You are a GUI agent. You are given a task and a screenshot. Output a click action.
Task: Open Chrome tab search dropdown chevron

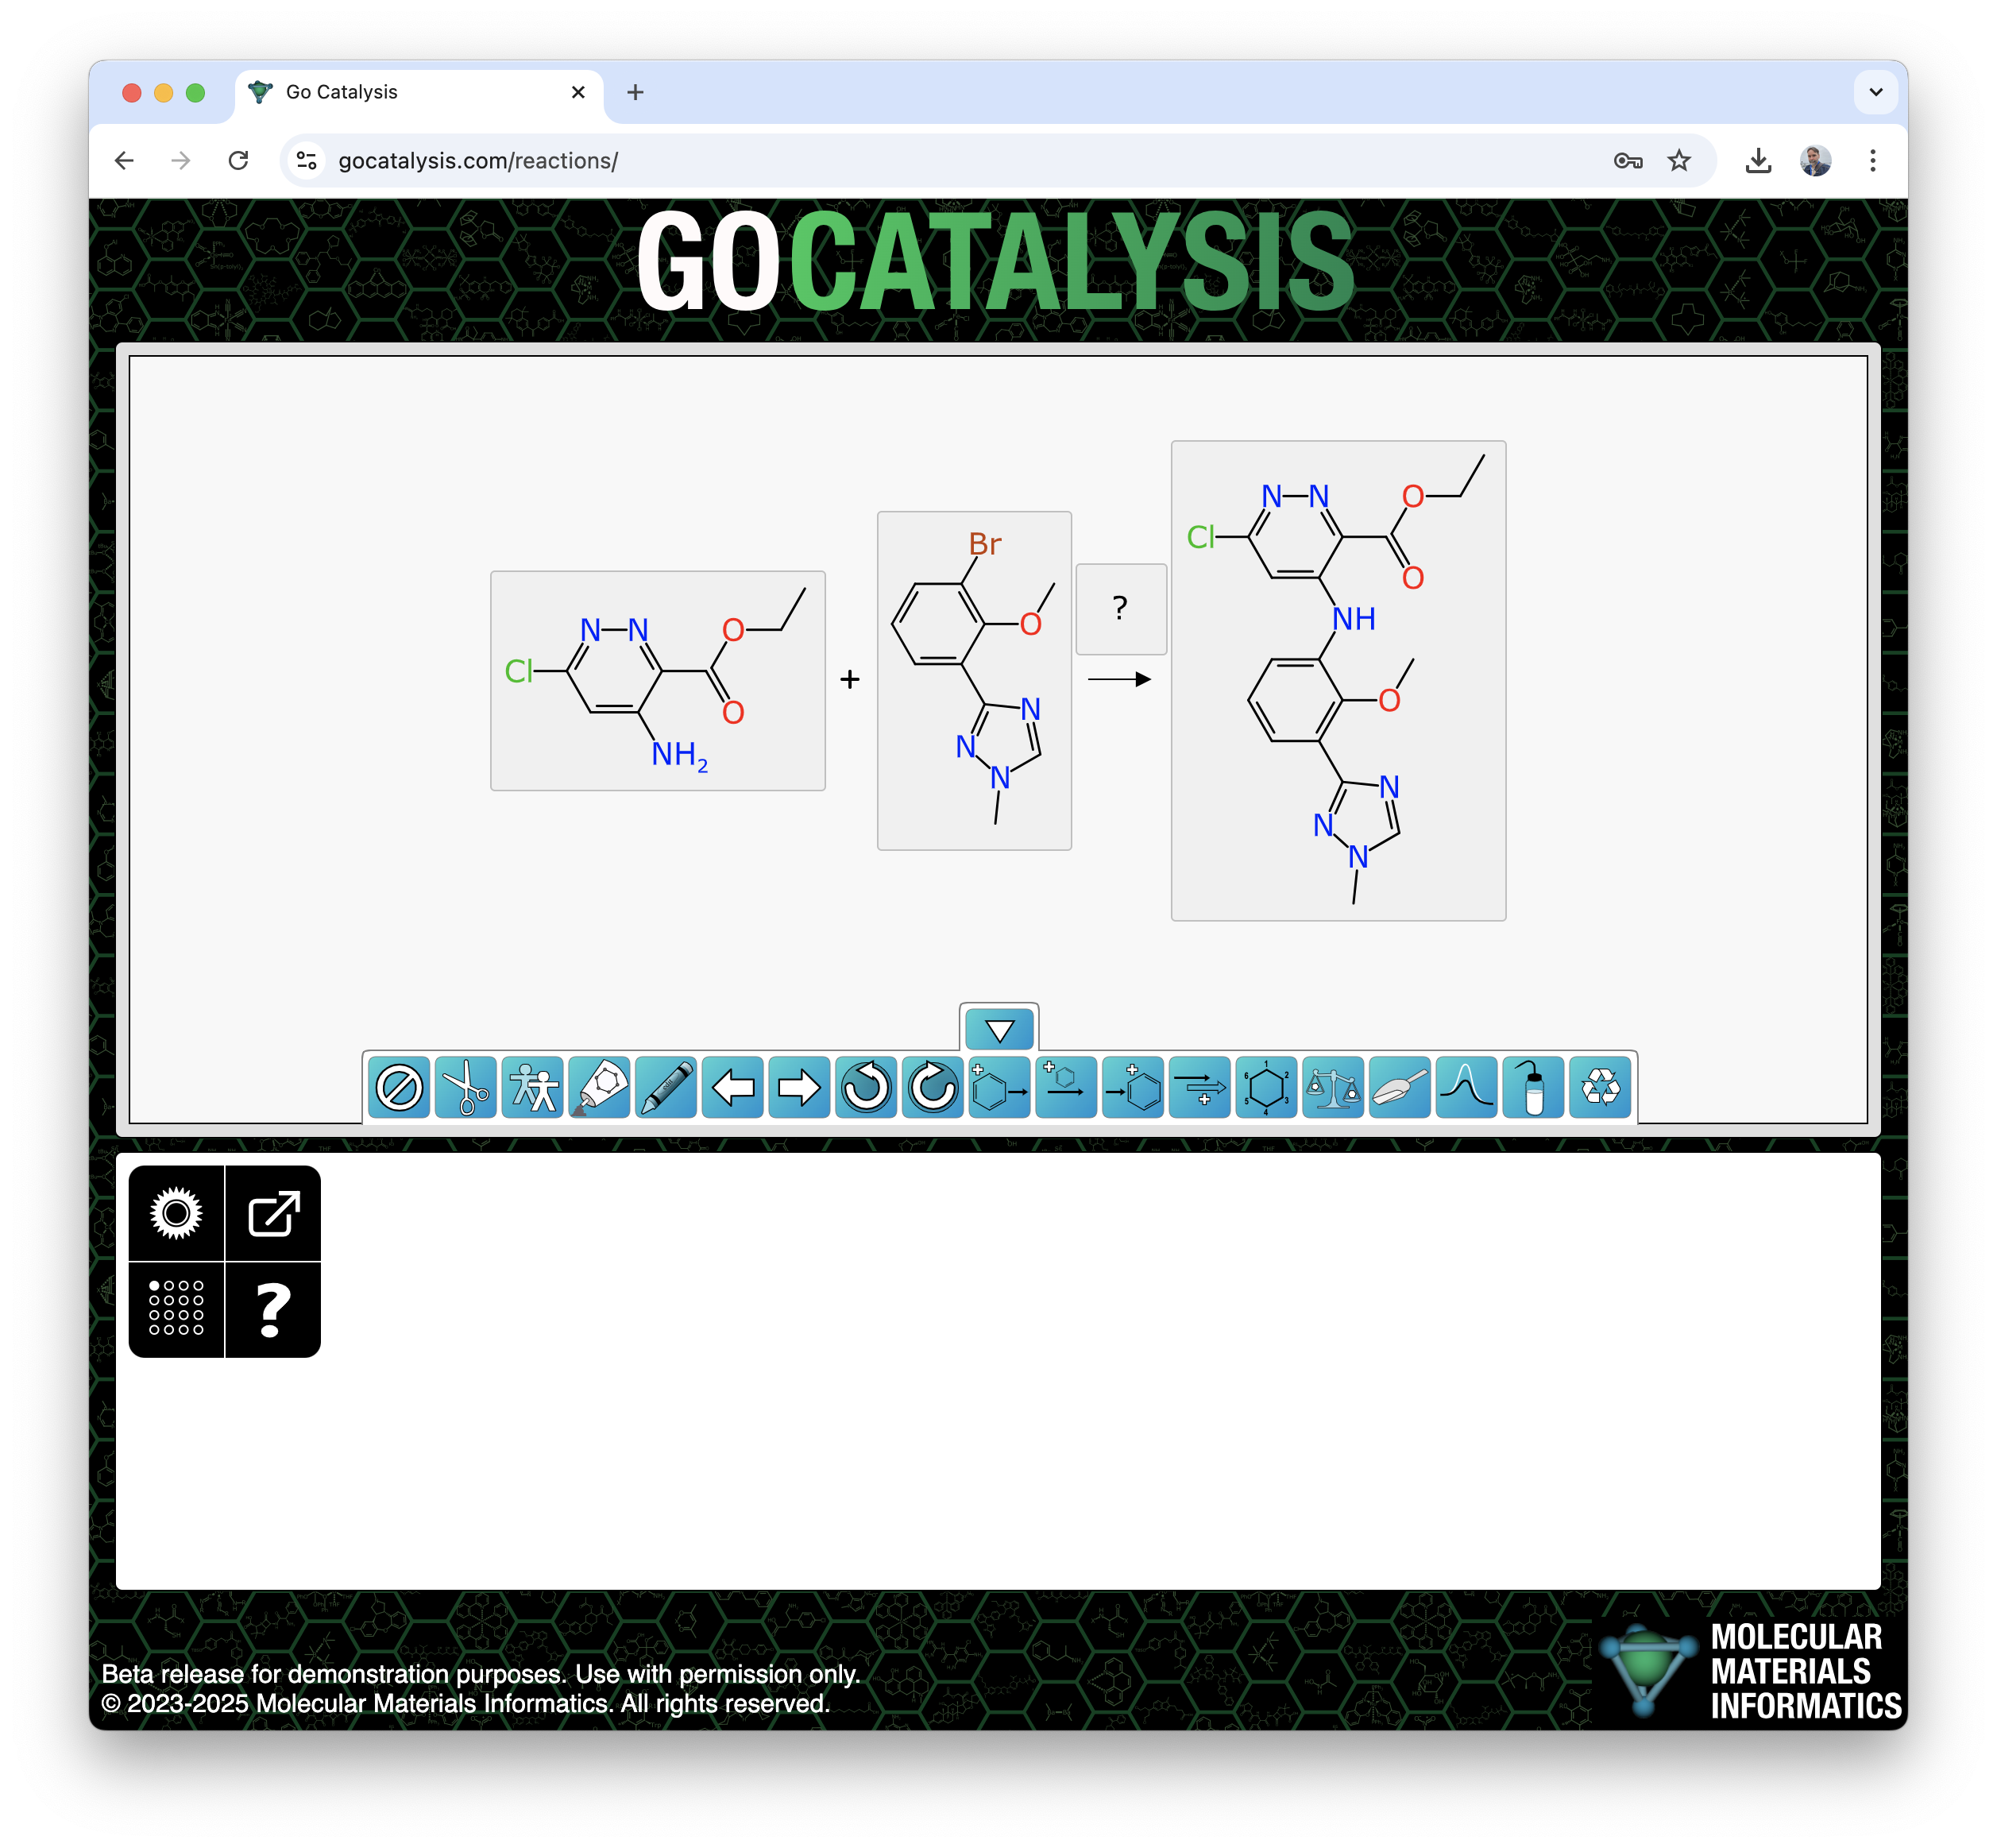[1875, 92]
